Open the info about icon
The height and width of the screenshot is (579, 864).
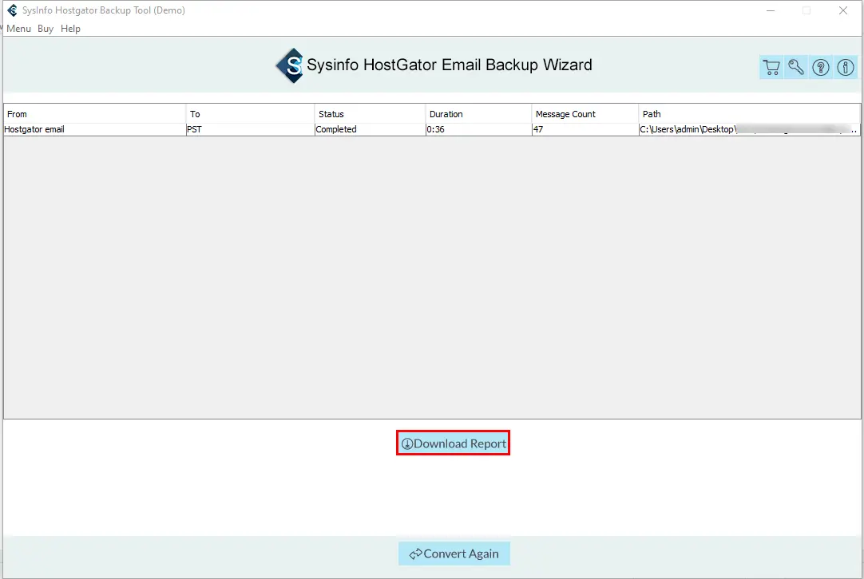(846, 68)
